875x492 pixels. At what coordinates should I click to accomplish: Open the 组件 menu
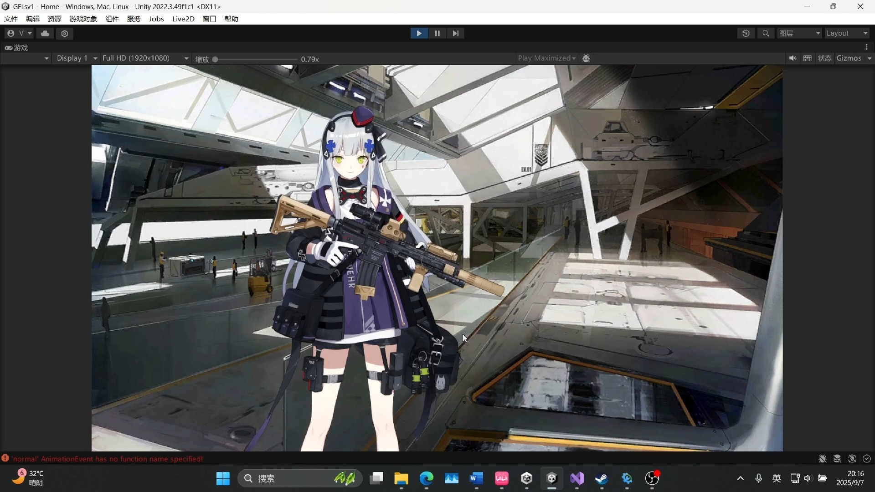pyautogui.click(x=112, y=19)
